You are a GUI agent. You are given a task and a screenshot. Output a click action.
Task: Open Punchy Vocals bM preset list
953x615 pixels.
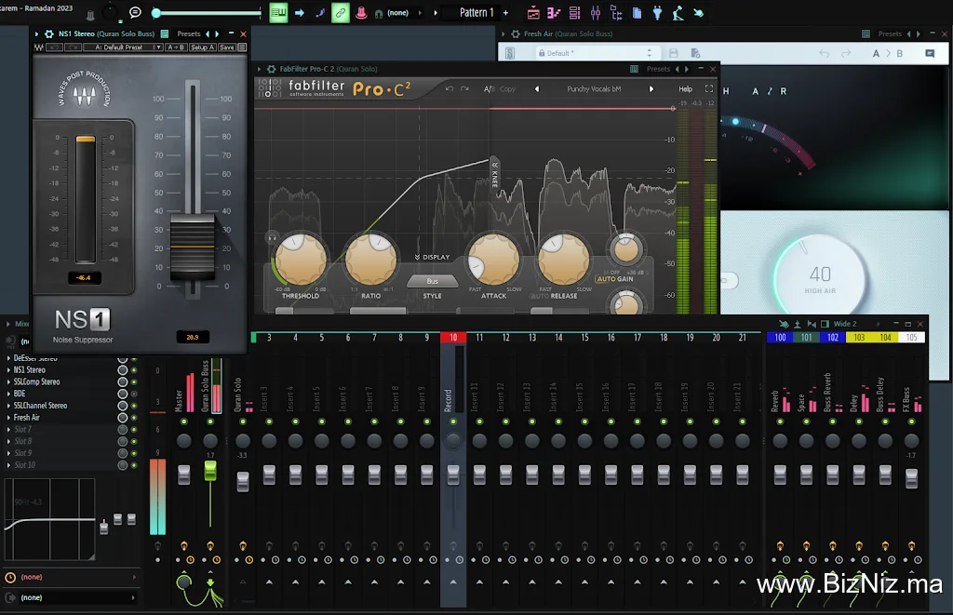(x=594, y=89)
